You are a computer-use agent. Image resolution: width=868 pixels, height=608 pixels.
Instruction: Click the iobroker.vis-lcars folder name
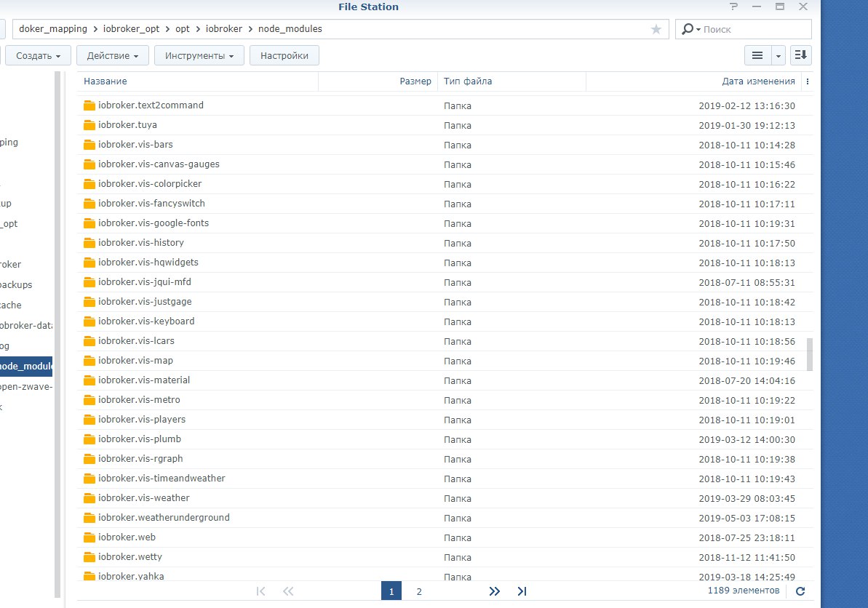tap(136, 341)
